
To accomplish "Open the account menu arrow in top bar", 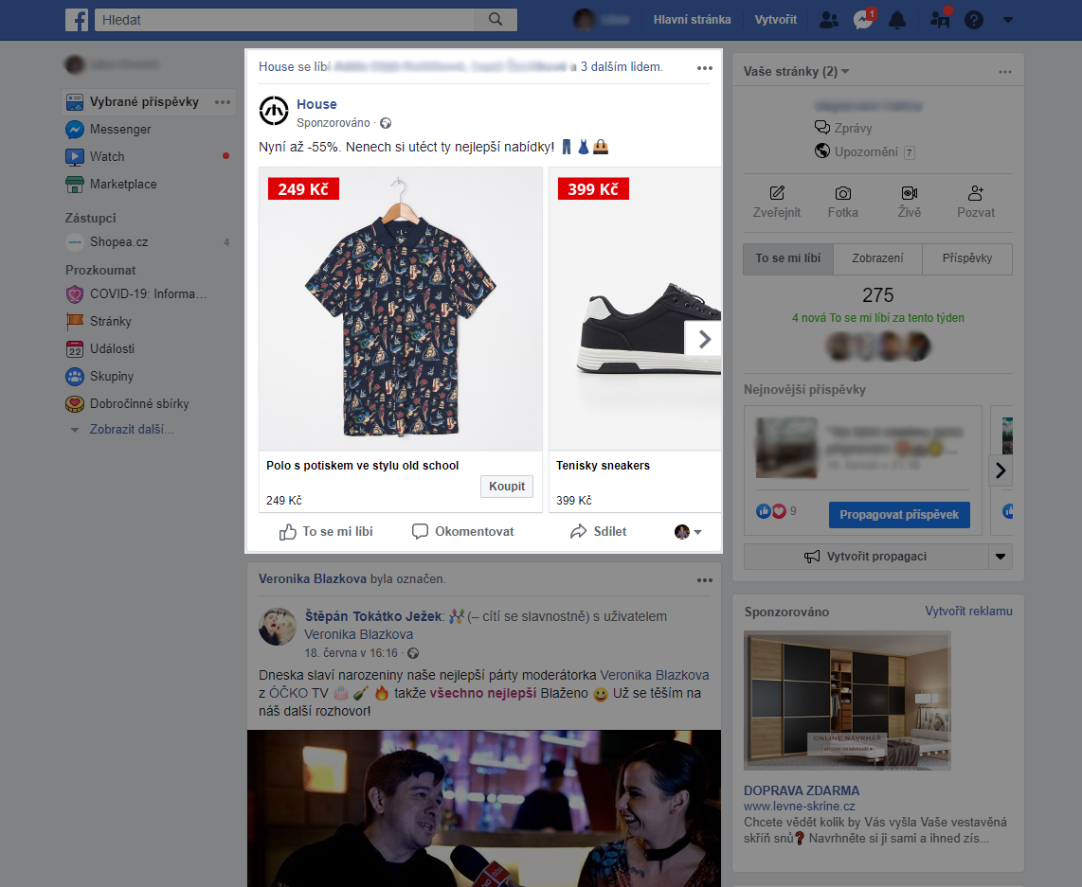I will click(x=1008, y=20).
